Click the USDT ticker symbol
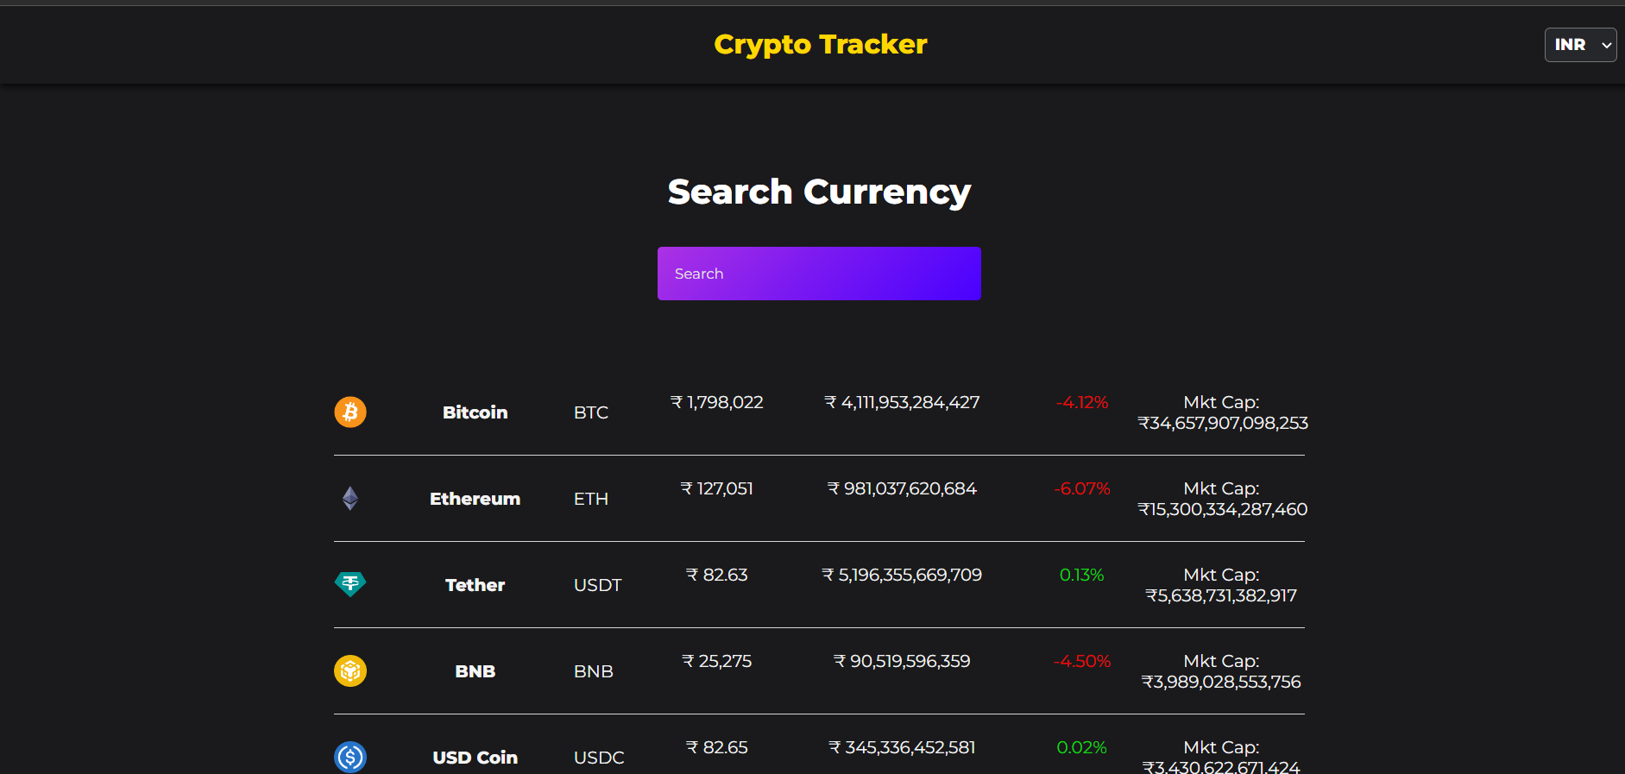The width and height of the screenshot is (1625, 774). click(x=597, y=585)
